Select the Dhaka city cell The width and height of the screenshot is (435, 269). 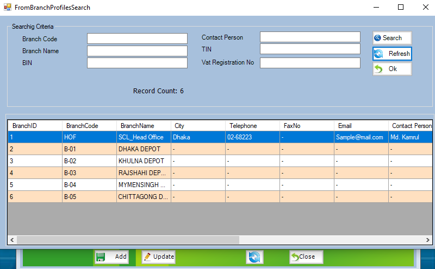click(198, 137)
